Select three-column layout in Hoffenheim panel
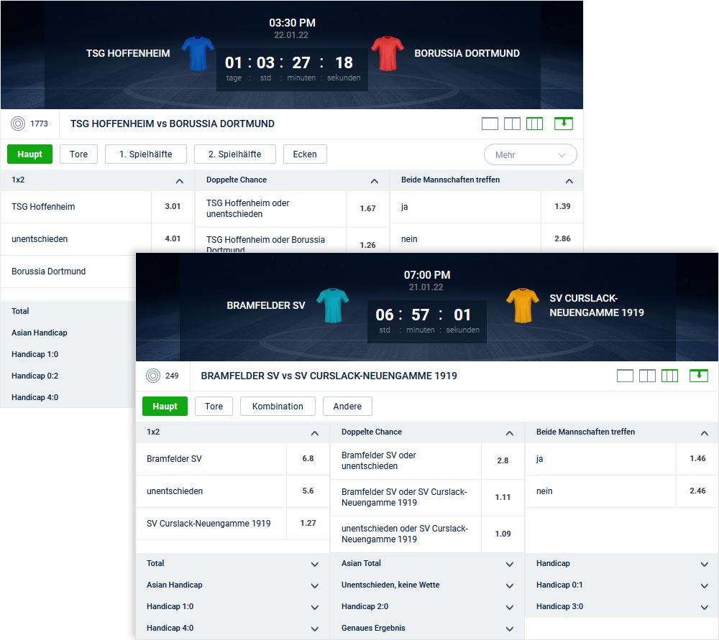Image resolution: width=719 pixels, height=640 pixels. 535,124
